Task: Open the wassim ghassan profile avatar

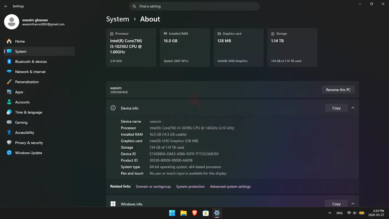Action: click(11, 22)
